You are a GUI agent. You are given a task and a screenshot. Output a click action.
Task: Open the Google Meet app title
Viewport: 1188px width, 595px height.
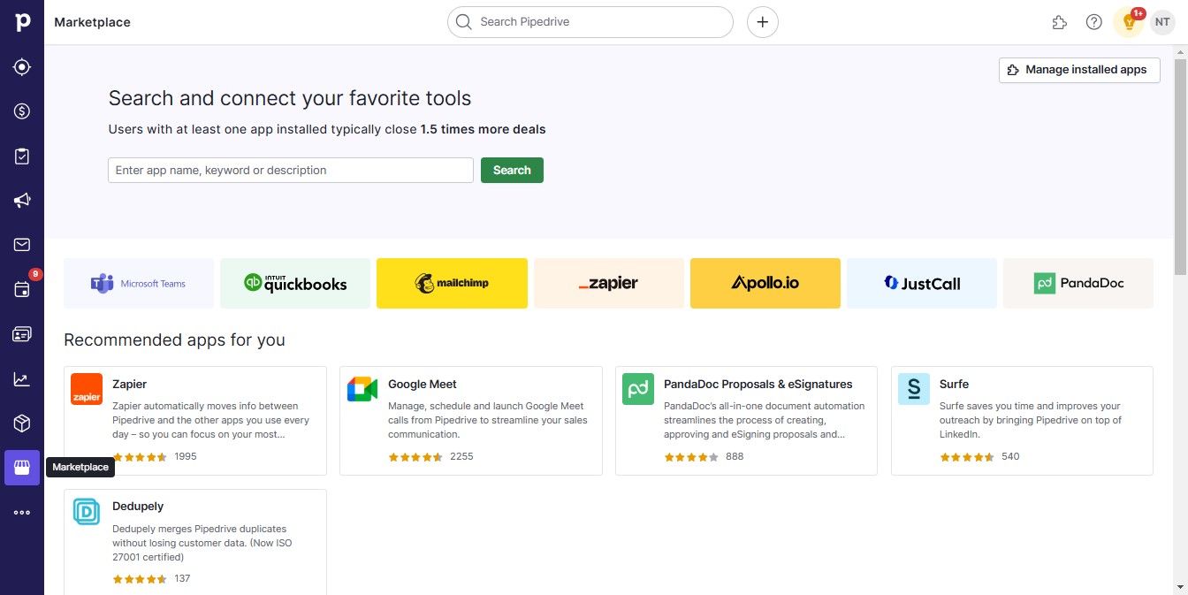click(423, 385)
